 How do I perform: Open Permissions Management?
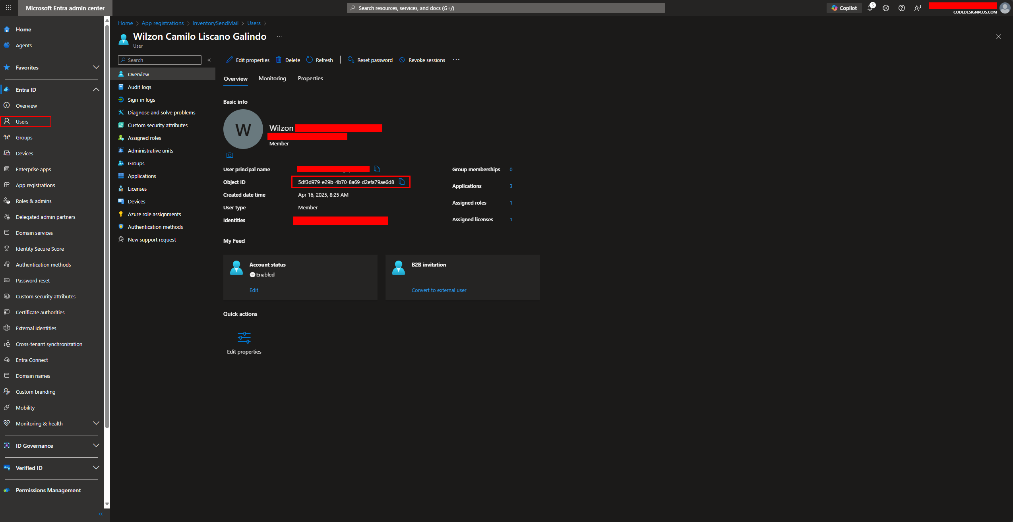click(48, 490)
